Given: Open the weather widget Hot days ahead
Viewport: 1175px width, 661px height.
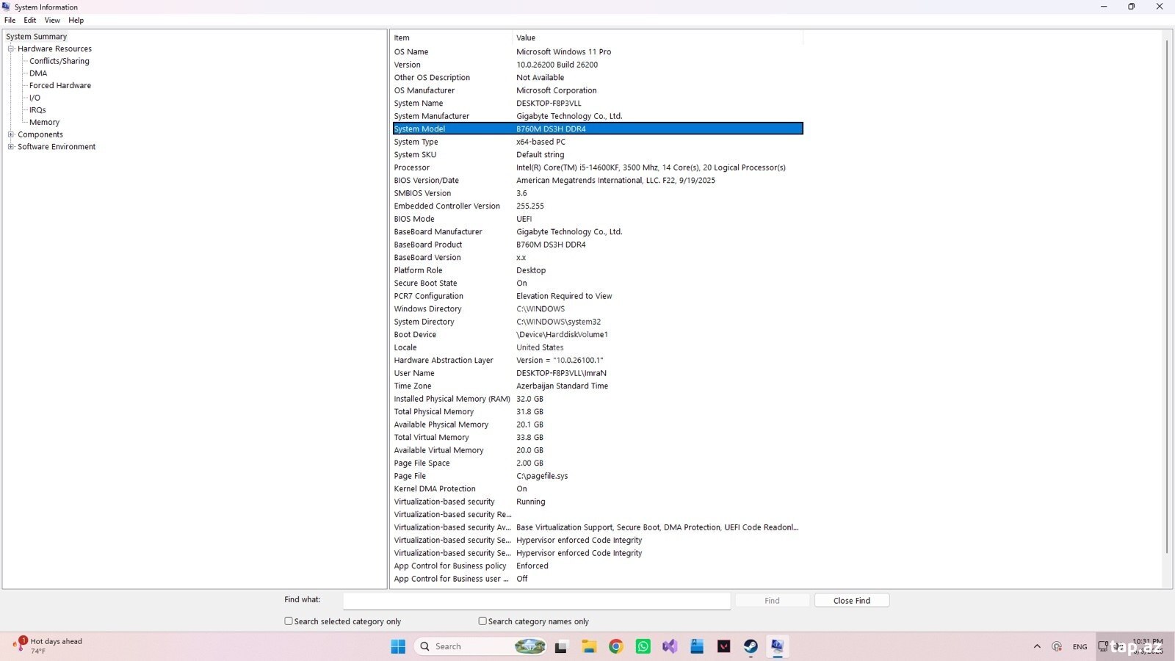Looking at the screenshot, I should tap(48, 646).
